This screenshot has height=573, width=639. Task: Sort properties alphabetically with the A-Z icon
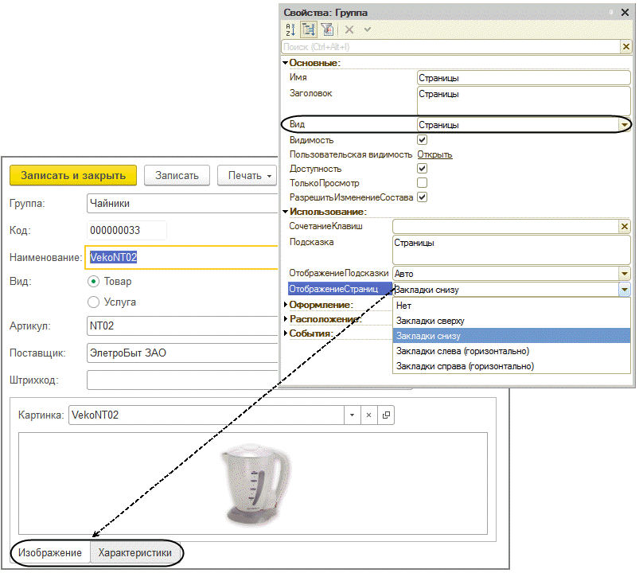coord(290,29)
